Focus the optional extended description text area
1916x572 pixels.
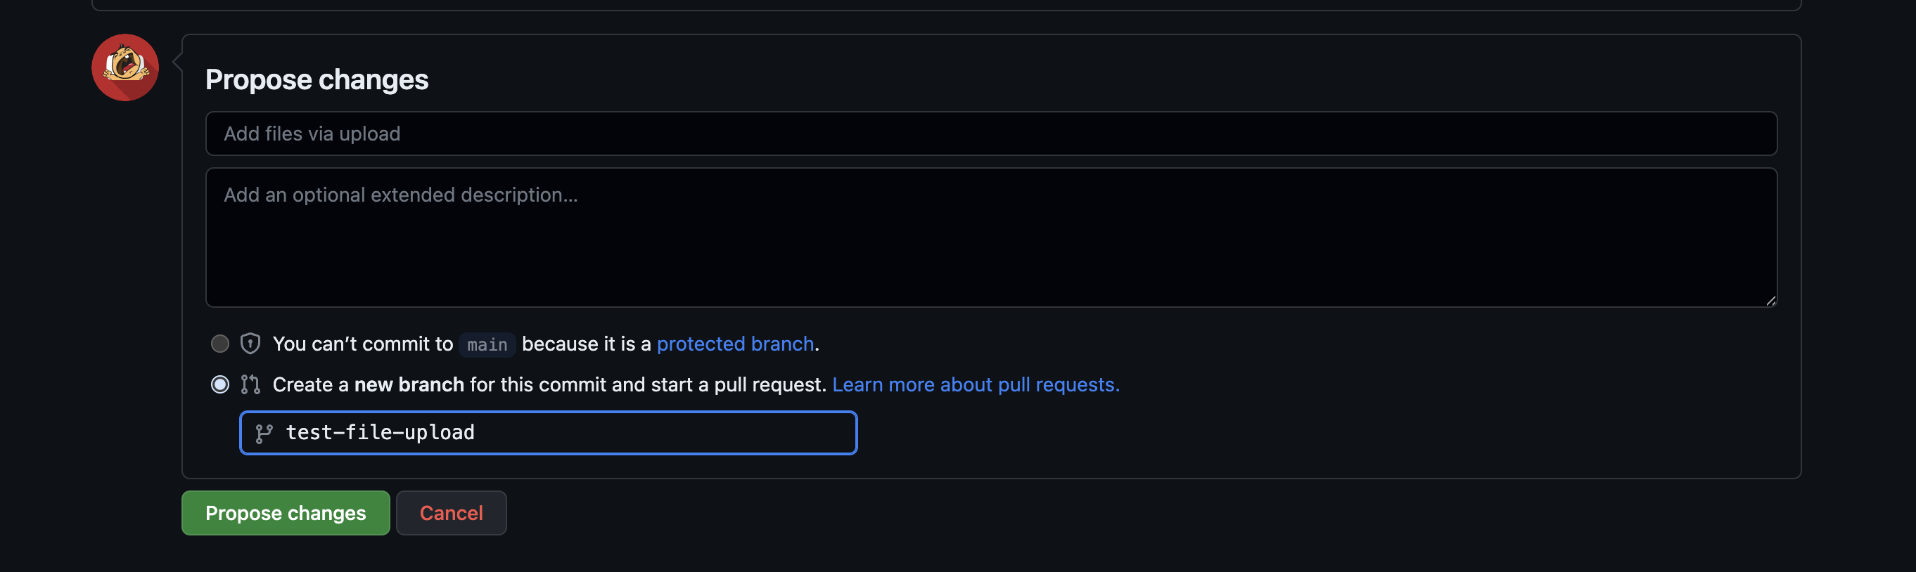pos(991,237)
